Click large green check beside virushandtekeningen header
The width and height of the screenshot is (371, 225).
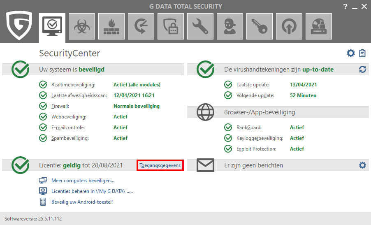coord(205,70)
